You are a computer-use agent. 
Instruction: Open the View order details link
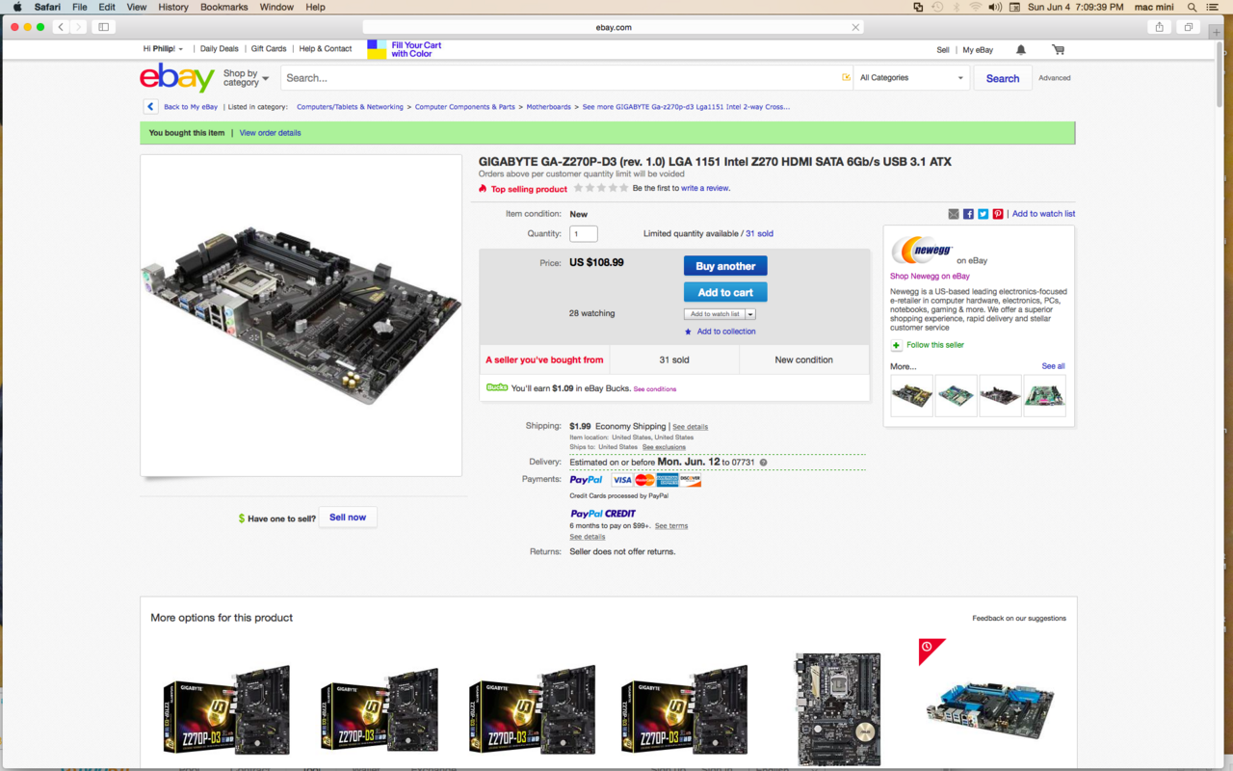point(270,133)
